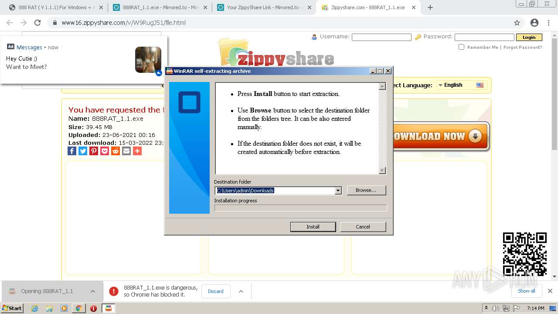Tick the Remember Me checkbox
The width and height of the screenshot is (558, 314).
click(461, 47)
